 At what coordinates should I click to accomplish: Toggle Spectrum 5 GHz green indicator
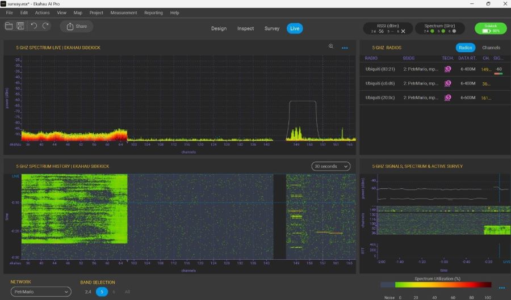(443, 31)
